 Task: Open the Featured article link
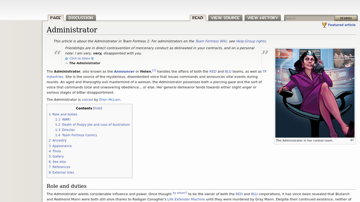pos(342,25)
